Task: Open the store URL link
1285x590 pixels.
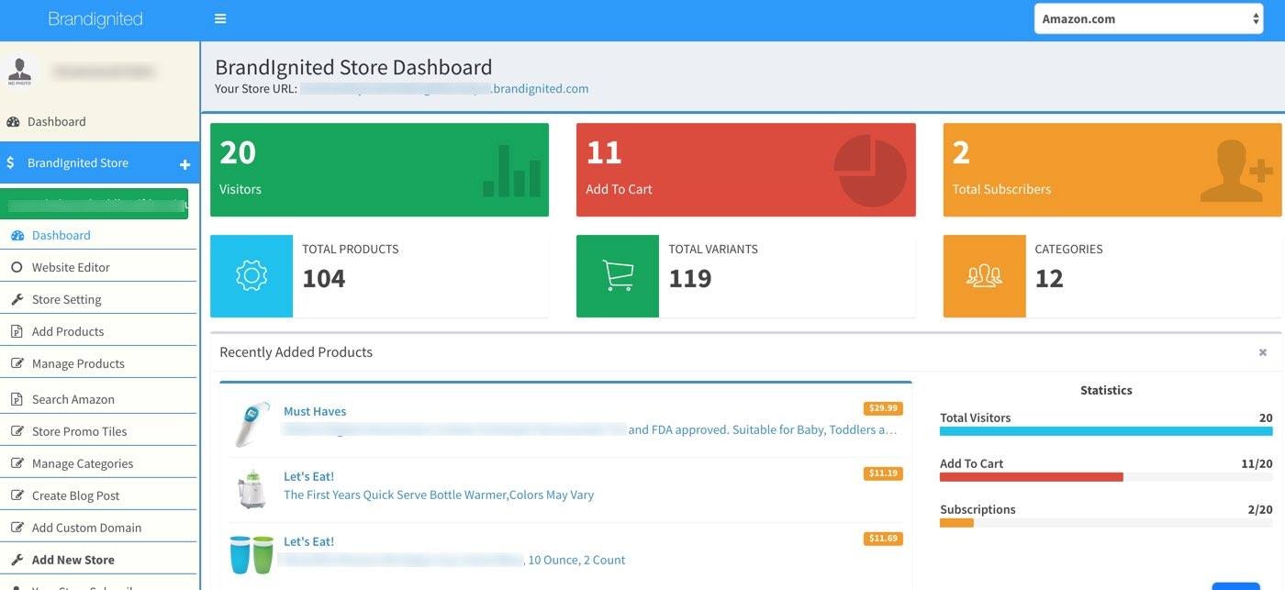Action: (x=445, y=89)
